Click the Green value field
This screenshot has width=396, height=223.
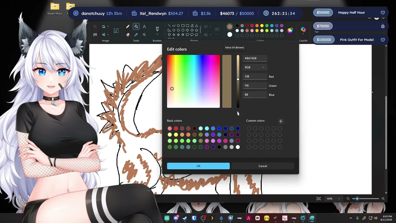tap(255, 85)
